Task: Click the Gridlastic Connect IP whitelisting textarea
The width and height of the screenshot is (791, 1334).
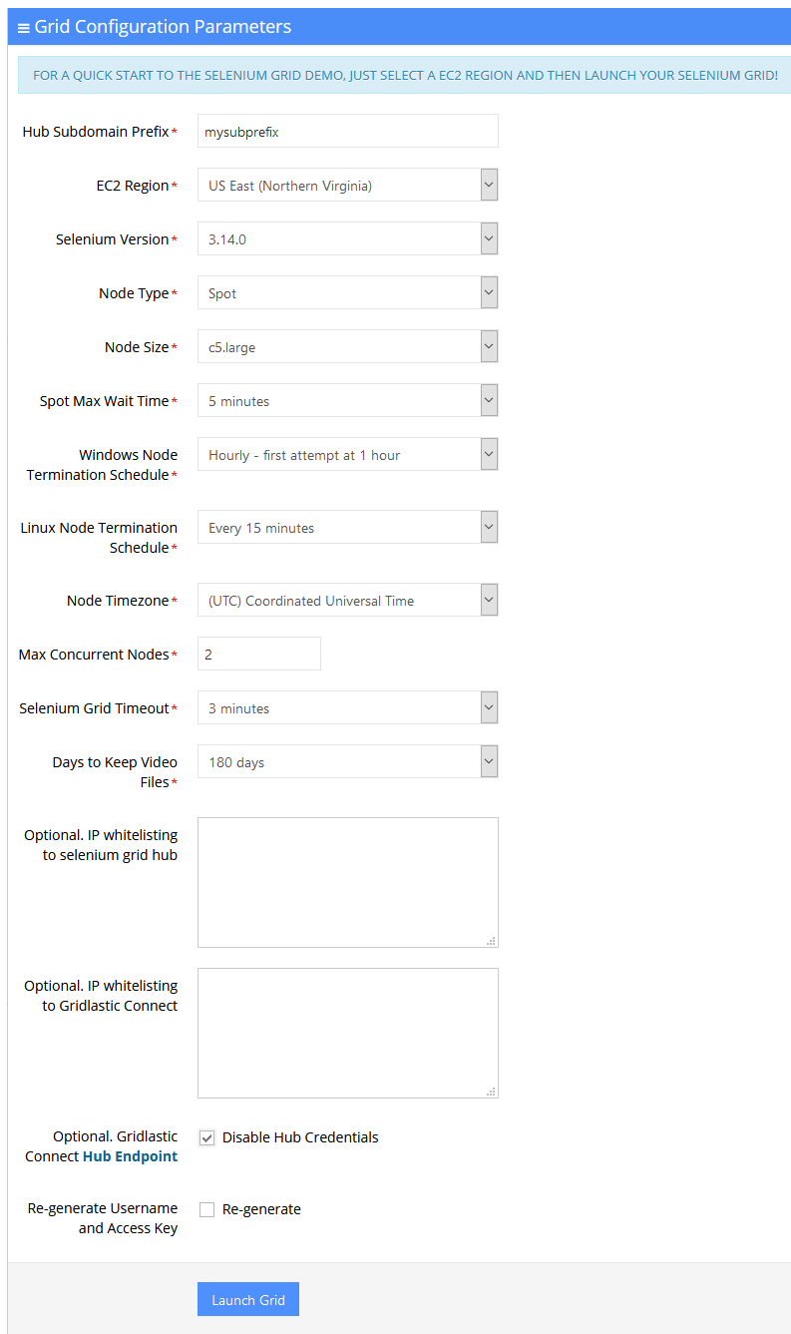Action: tap(347, 1033)
